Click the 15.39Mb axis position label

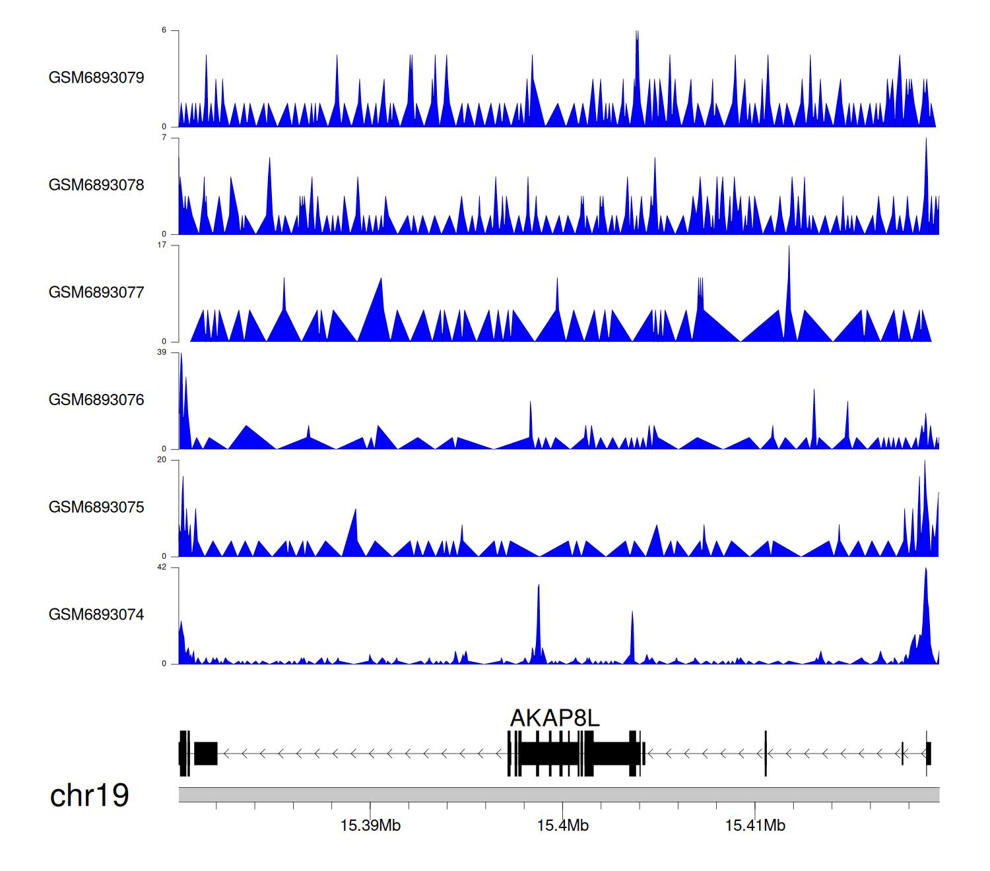tap(370, 826)
